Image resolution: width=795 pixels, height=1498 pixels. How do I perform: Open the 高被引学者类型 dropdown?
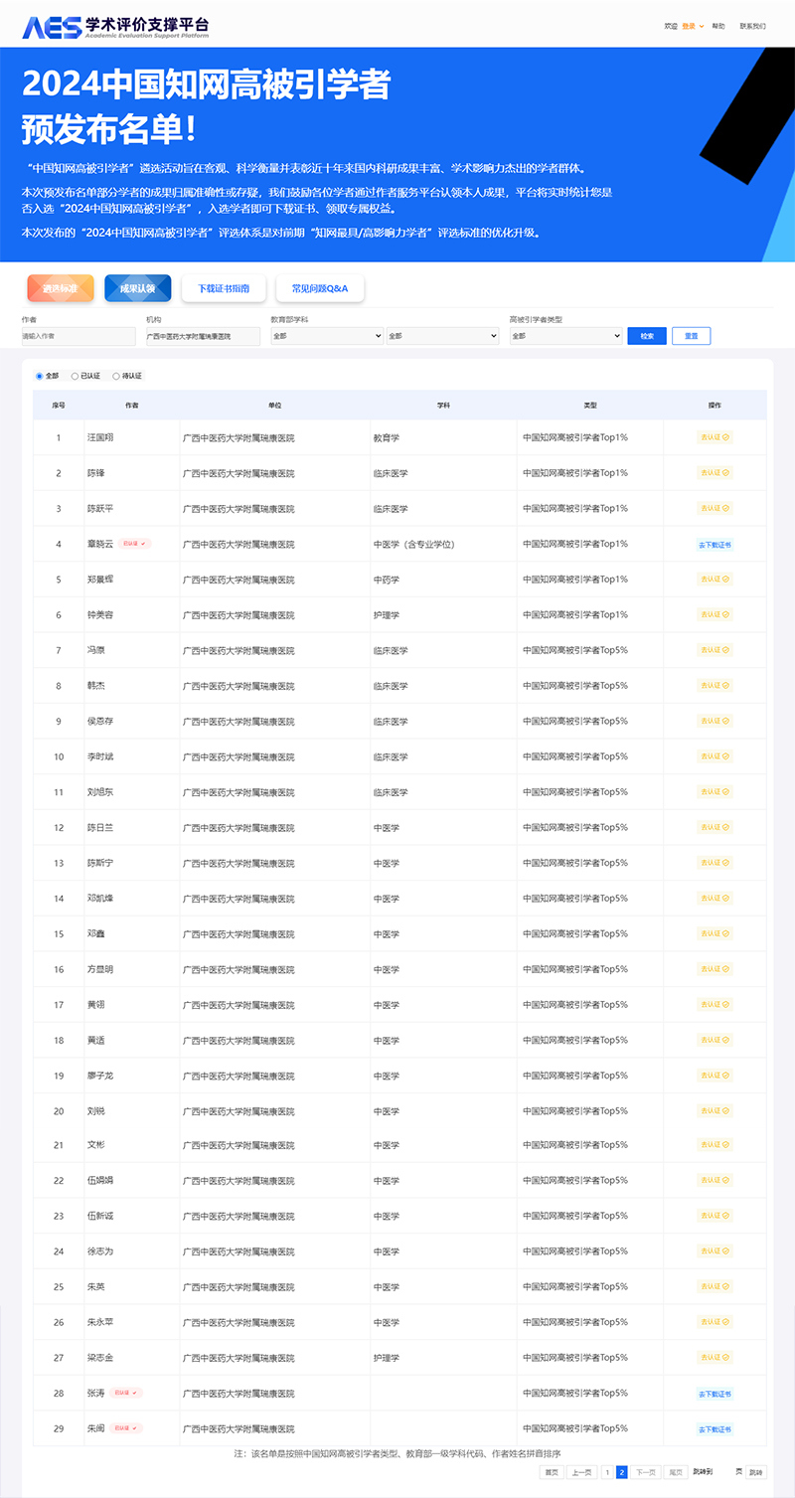coord(564,336)
